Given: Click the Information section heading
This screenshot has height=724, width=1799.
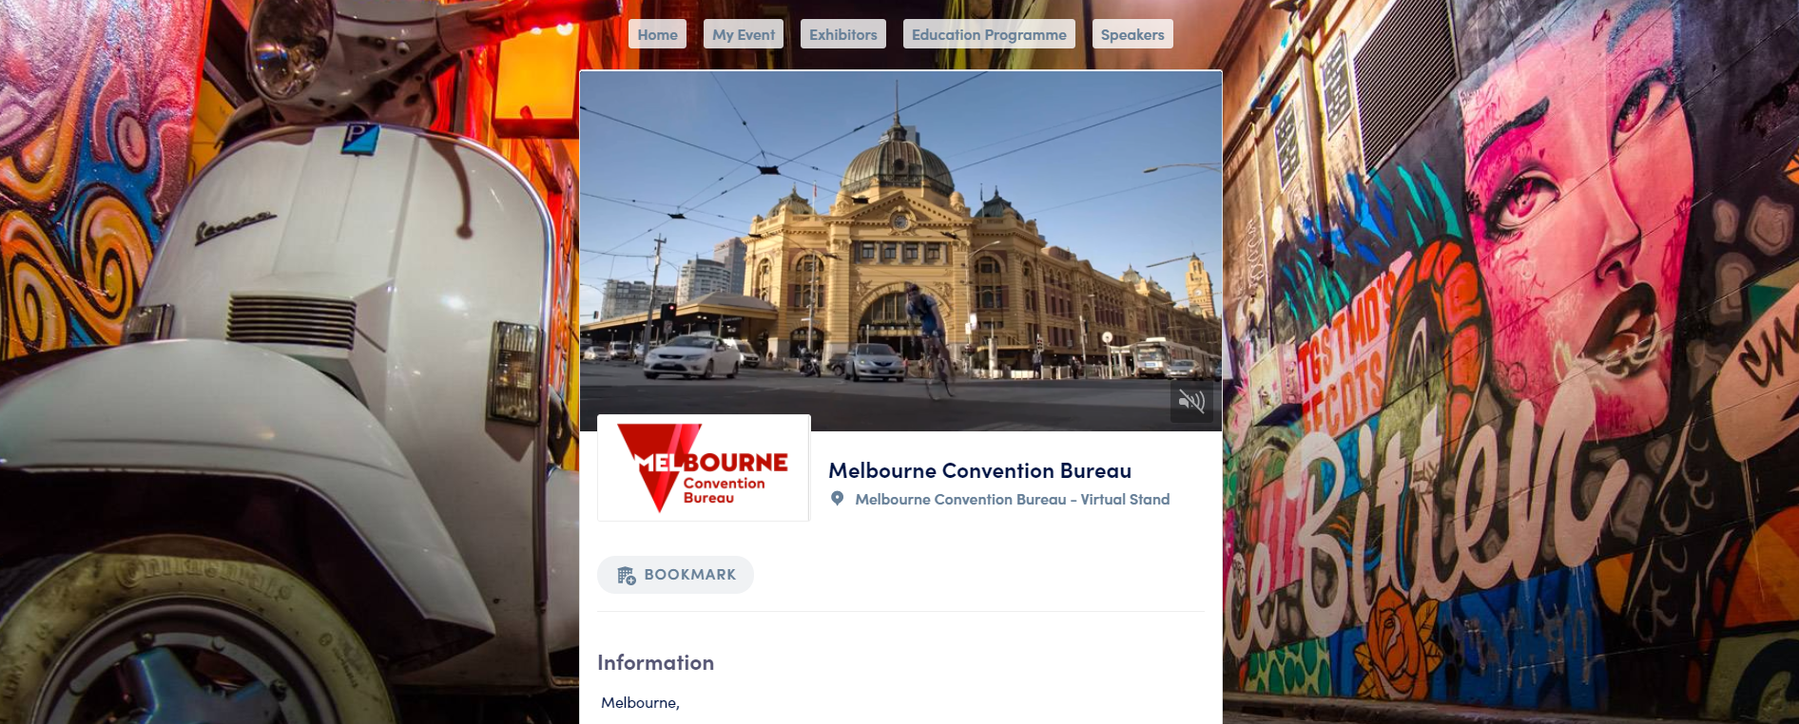Looking at the screenshot, I should click(x=656, y=662).
